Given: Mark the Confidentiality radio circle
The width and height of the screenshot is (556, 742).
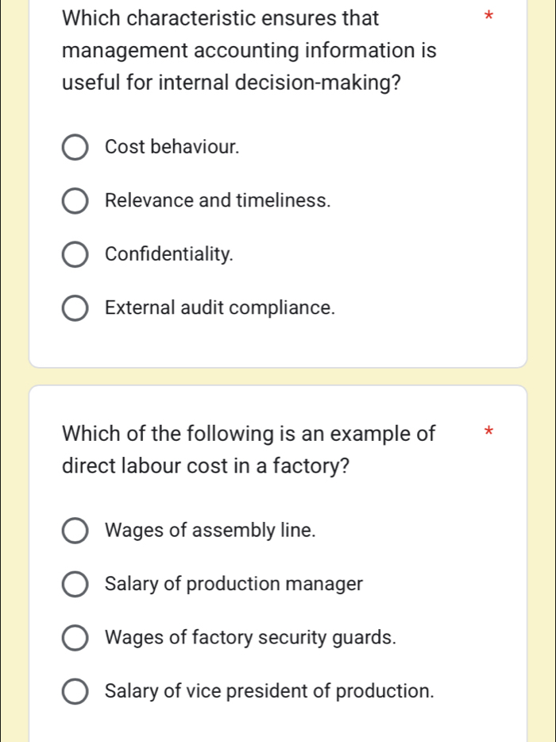Looking at the screenshot, I should coord(75,255).
